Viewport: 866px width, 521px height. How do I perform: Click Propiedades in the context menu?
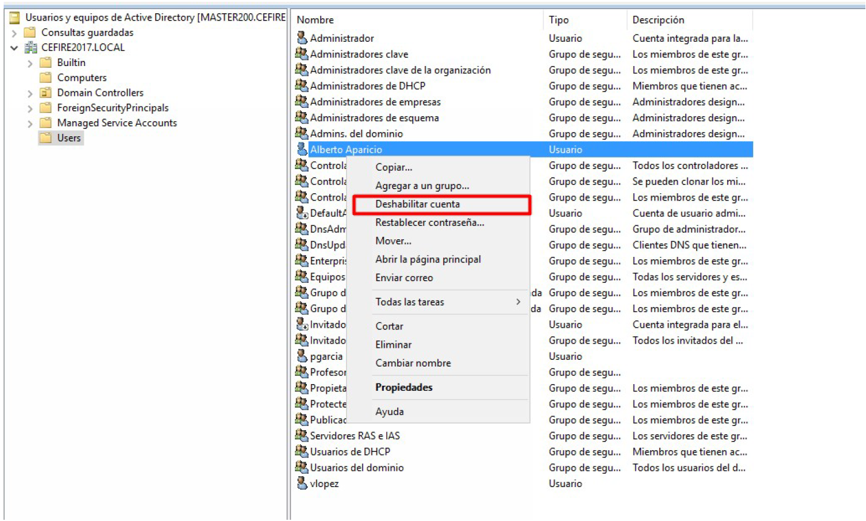tap(404, 387)
